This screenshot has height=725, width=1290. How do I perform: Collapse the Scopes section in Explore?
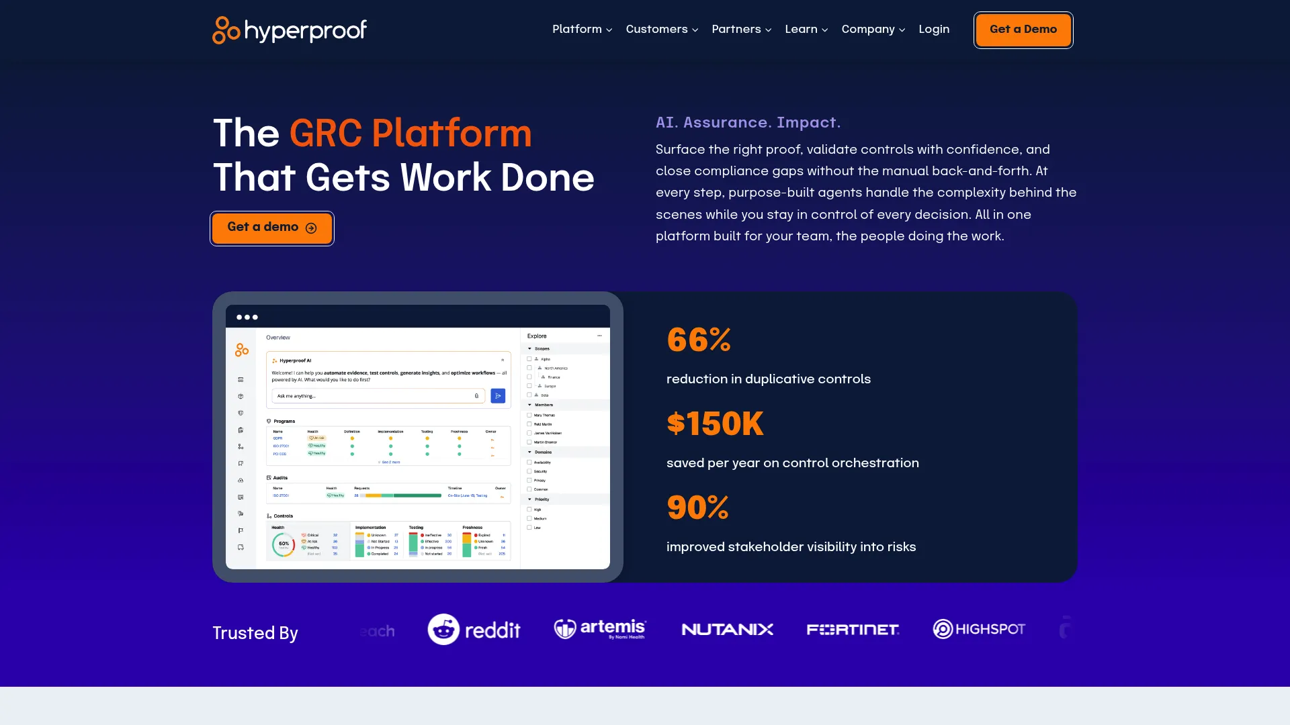[x=529, y=348]
